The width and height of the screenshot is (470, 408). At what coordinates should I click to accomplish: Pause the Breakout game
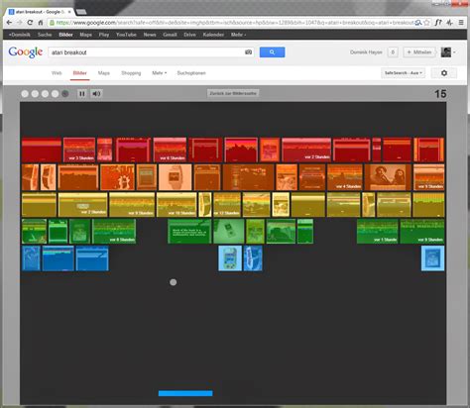point(82,94)
